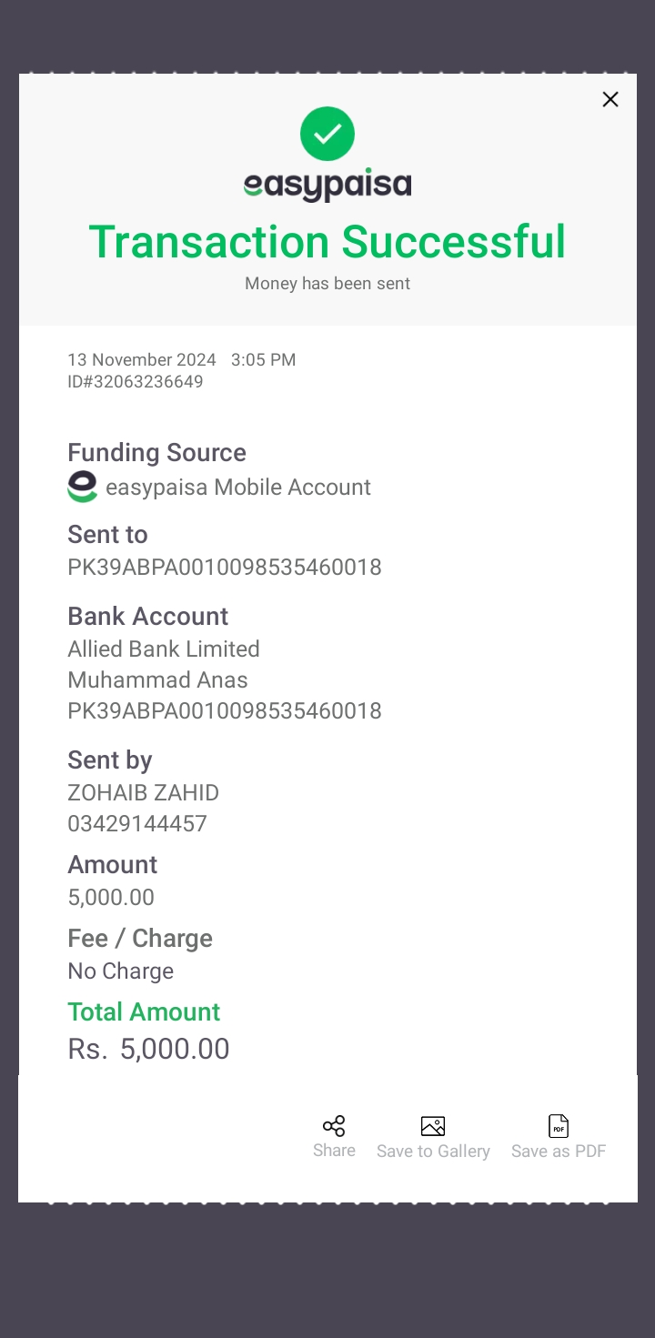Tap the Save to Gallery picture icon
This screenshot has height=1338, width=655.
433,1126
